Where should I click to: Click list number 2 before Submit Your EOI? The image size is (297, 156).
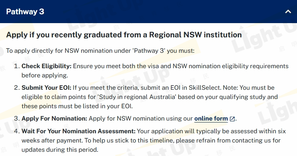point(16,87)
